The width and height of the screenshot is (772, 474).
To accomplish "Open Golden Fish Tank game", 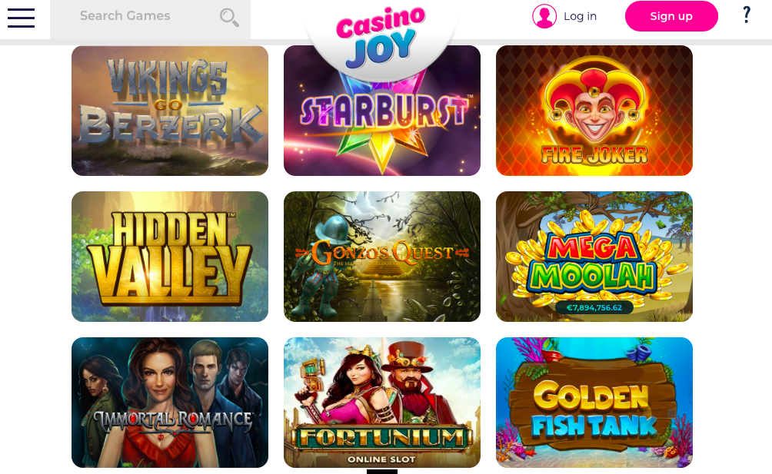I will [594, 403].
